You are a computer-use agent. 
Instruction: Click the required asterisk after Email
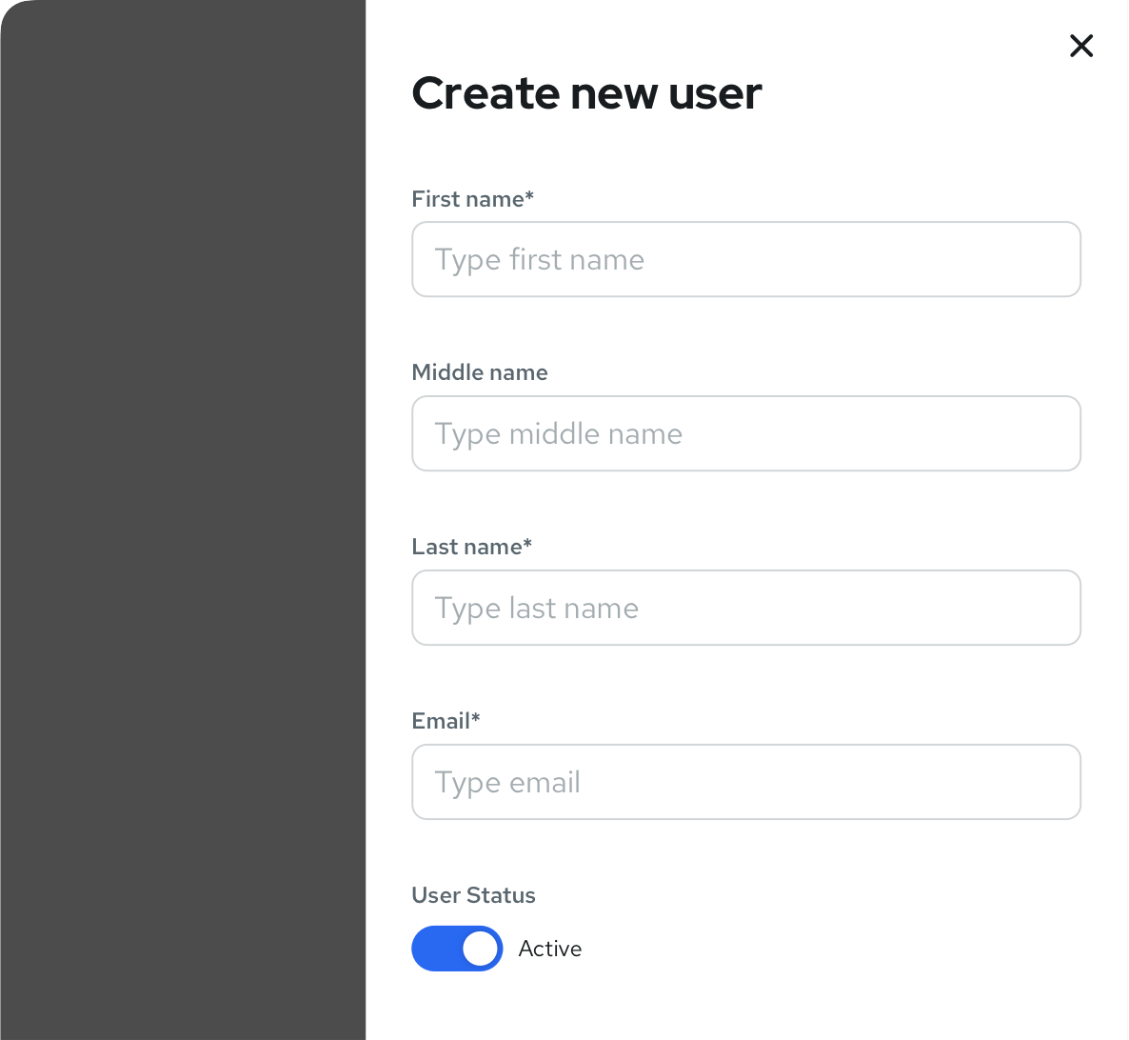tap(476, 719)
